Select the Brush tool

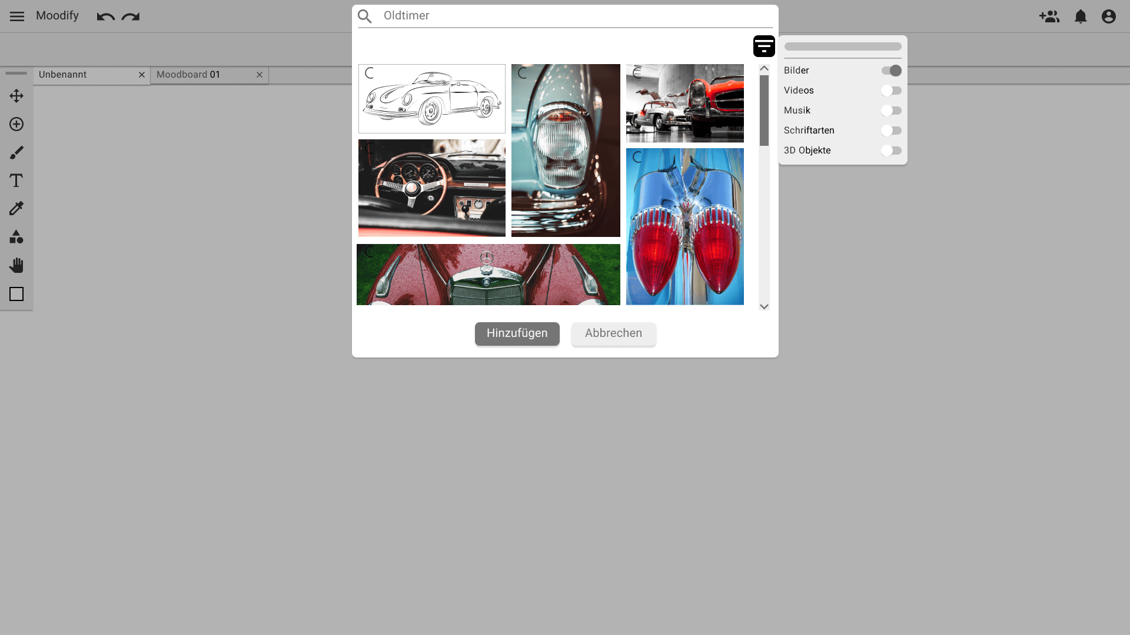[x=16, y=152]
